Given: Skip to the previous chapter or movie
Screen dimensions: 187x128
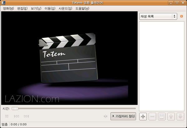Looking at the screenshot, I should pos(17,116).
